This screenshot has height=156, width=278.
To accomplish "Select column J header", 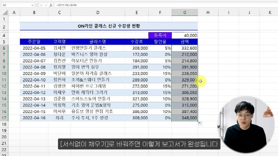I will coord(249,12).
